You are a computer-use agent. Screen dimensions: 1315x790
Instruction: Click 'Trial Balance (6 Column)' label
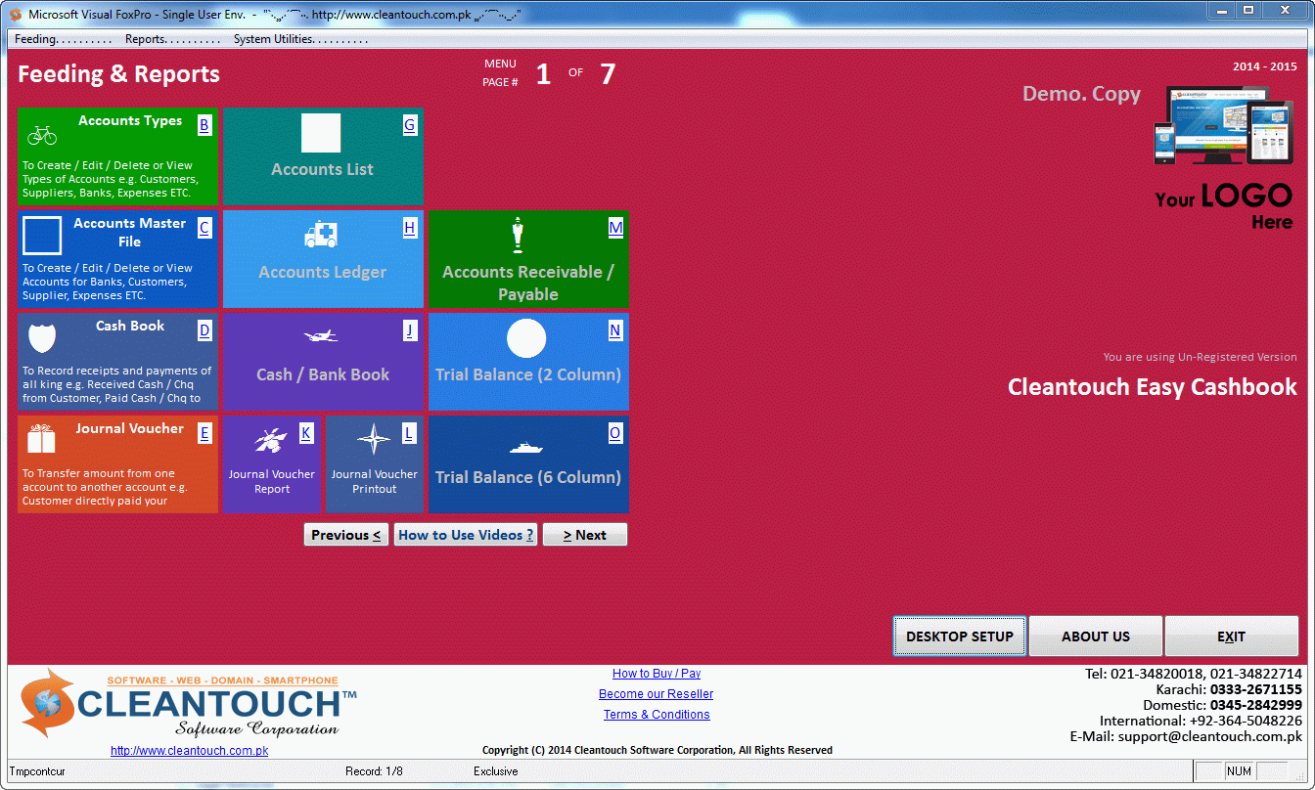coord(528,477)
